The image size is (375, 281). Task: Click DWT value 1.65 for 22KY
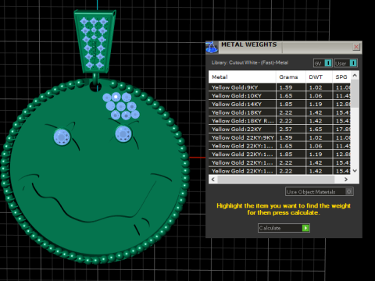coord(316,130)
